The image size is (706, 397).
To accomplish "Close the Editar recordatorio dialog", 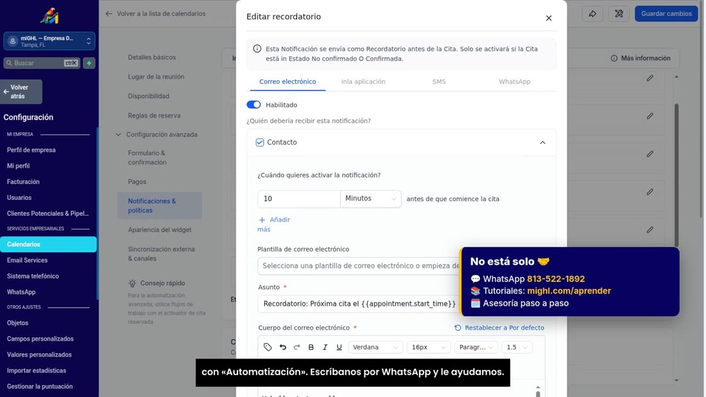I will [x=548, y=18].
